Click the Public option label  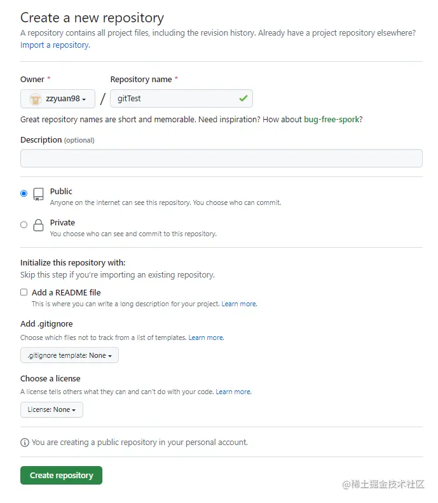pyautogui.click(x=61, y=191)
